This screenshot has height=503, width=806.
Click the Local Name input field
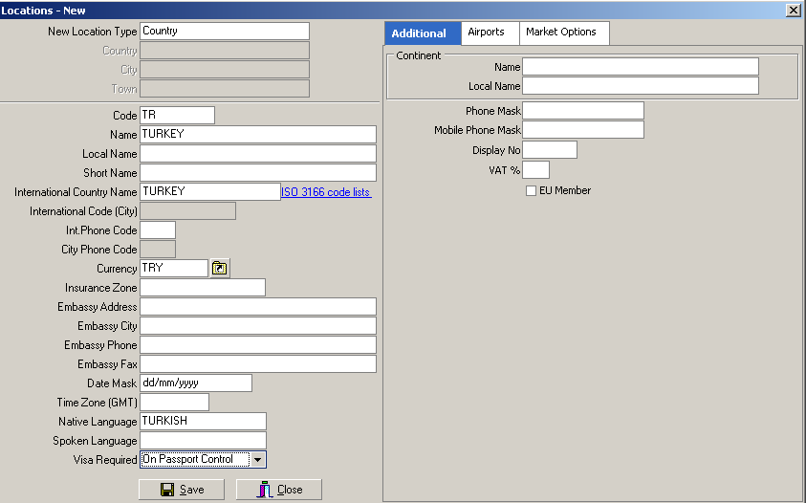coord(257,154)
